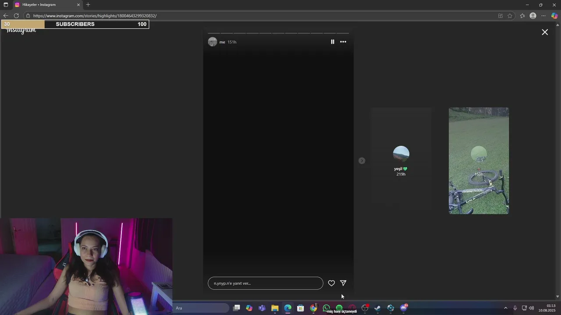The height and width of the screenshot is (315, 561).
Task: Open the volume tray control
Action: [x=532, y=308]
